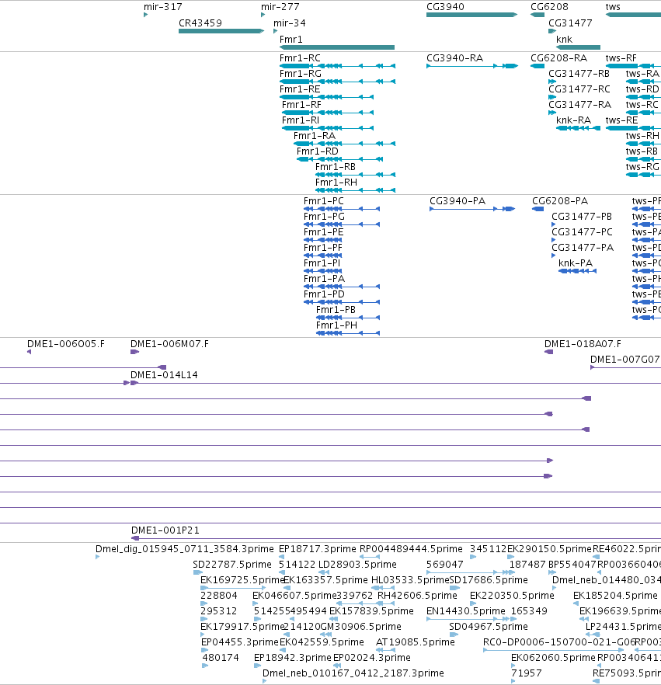Select the DME1-014L14 clone label
The width and height of the screenshot is (661, 685).
tap(164, 375)
